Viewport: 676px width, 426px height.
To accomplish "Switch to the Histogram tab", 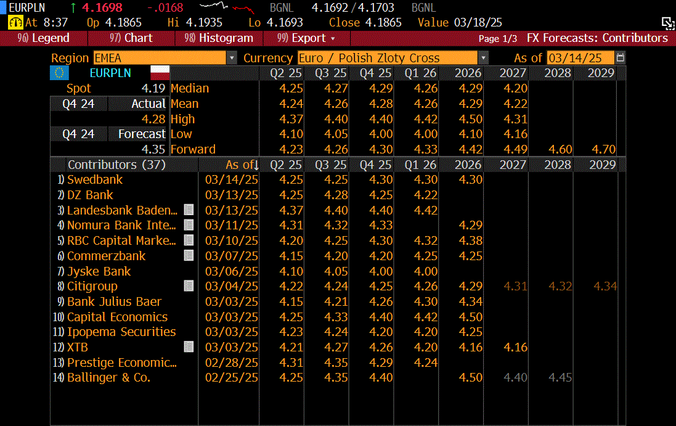I will click(219, 38).
